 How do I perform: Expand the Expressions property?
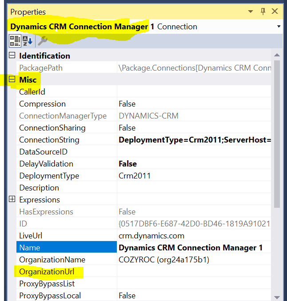pos(12,199)
